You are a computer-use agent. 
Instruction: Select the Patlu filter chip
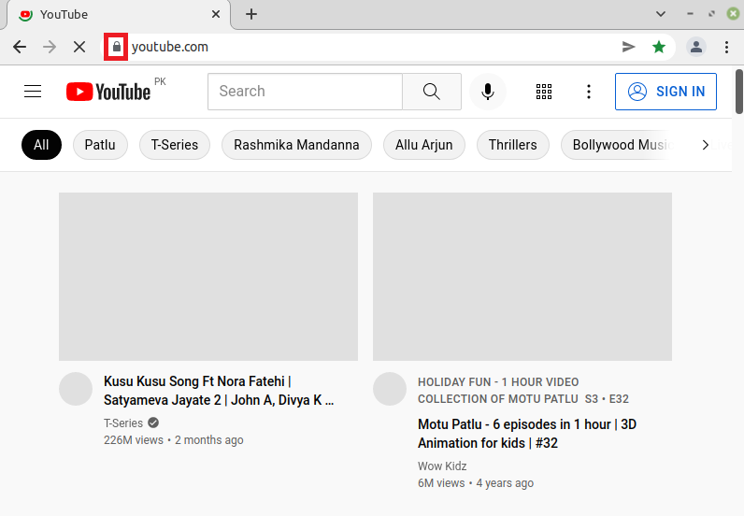[x=100, y=145]
